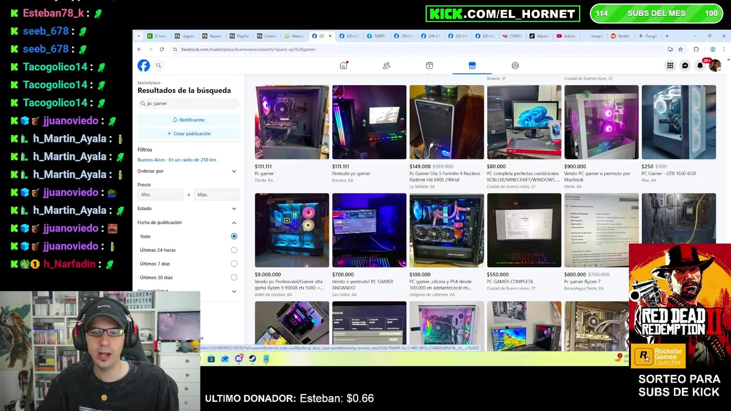The height and width of the screenshot is (411, 731).
Task: Switch to the Reddit browser tab
Action: point(621,36)
